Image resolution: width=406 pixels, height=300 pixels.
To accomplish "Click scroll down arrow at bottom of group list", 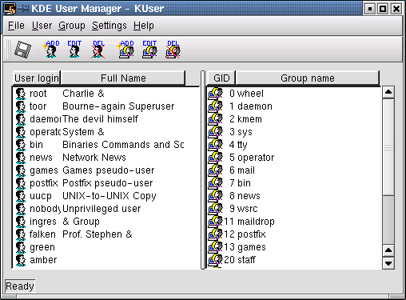I will (x=388, y=263).
